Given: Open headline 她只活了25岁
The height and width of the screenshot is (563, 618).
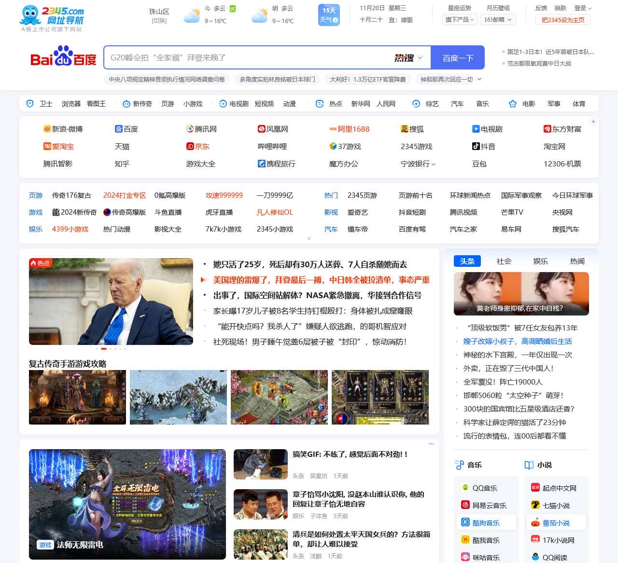Looking at the screenshot, I should (310, 264).
